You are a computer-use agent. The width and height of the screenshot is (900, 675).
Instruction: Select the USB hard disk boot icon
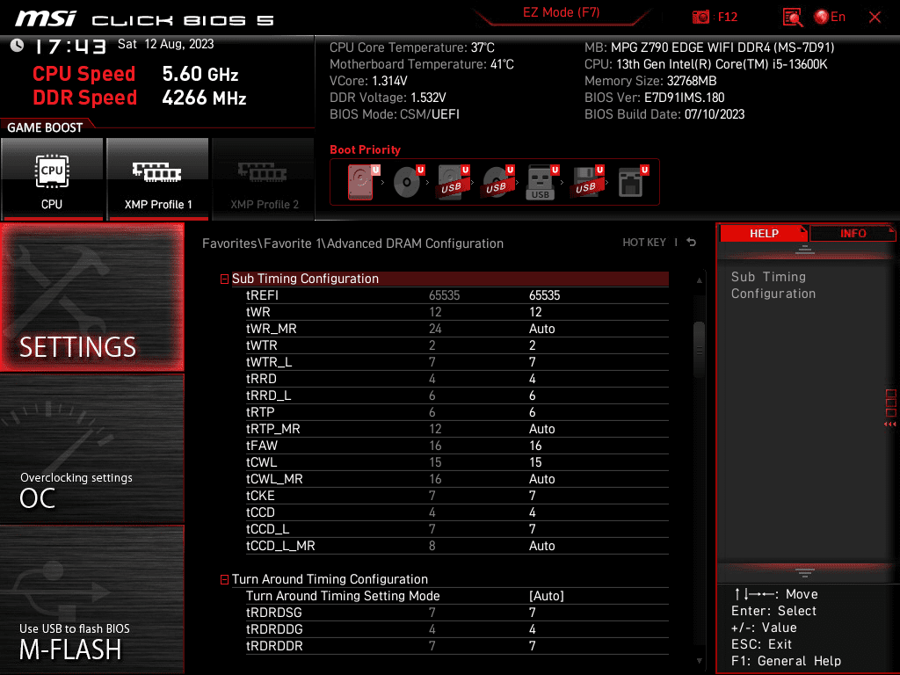pyautogui.click(x=454, y=182)
